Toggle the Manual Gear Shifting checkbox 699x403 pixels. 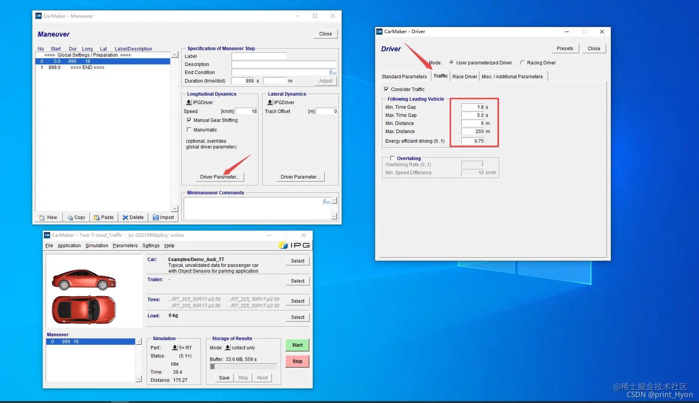pos(189,120)
